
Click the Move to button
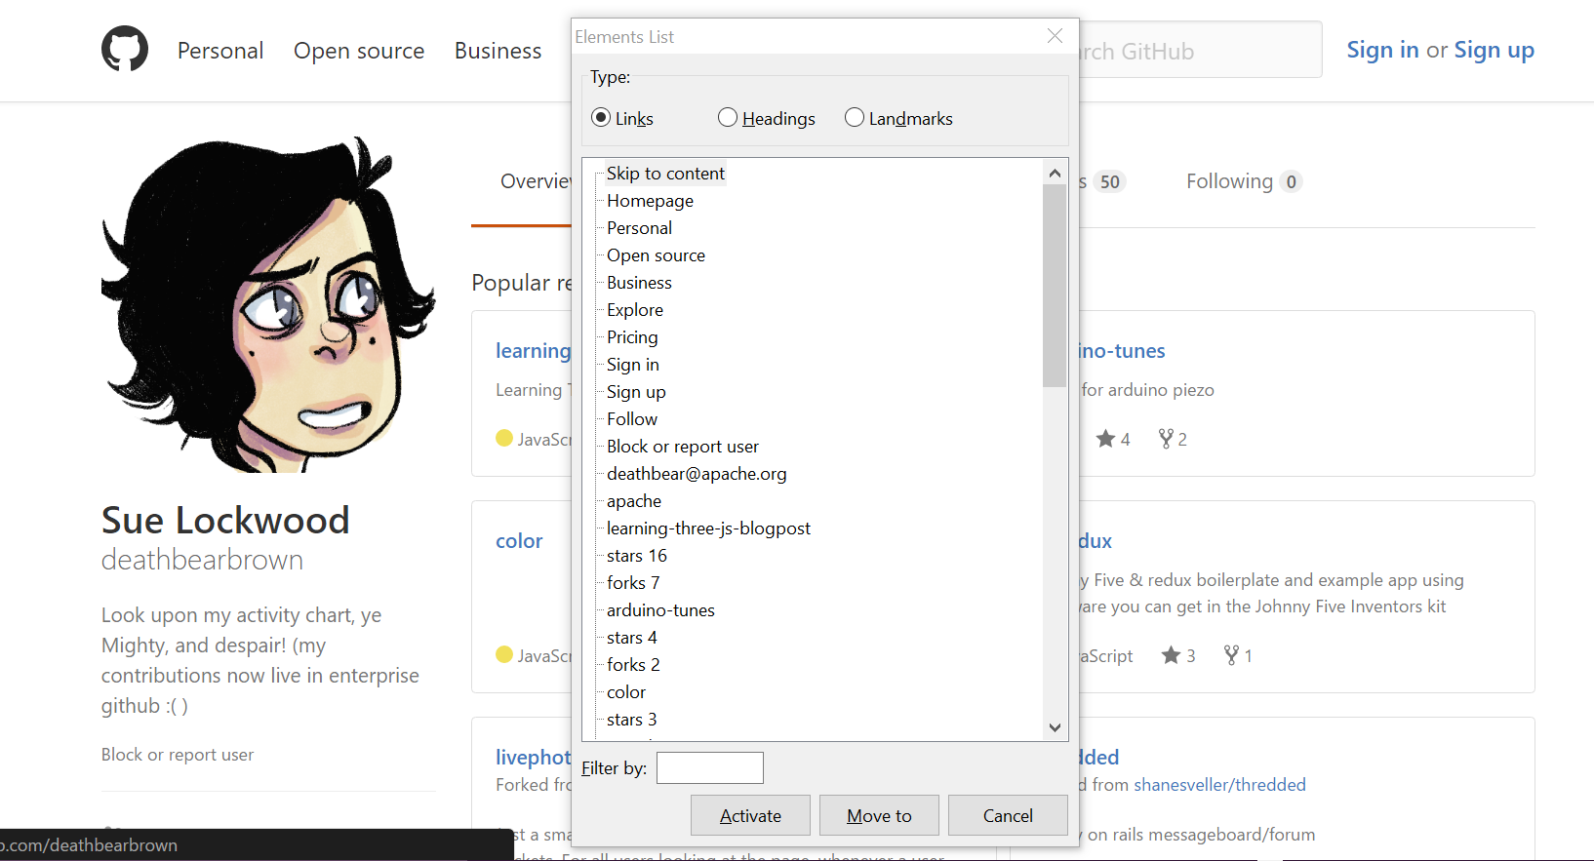[x=879, y=815]
